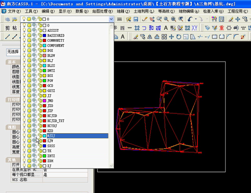Select the zoom window icon
Screen dimensions: 251x193
click(x=166, y=19)
